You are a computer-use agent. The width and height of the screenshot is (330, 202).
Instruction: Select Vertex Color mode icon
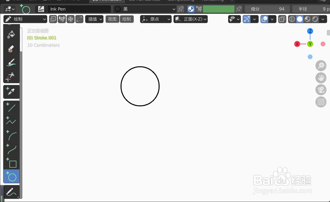(x=199, y=9)
